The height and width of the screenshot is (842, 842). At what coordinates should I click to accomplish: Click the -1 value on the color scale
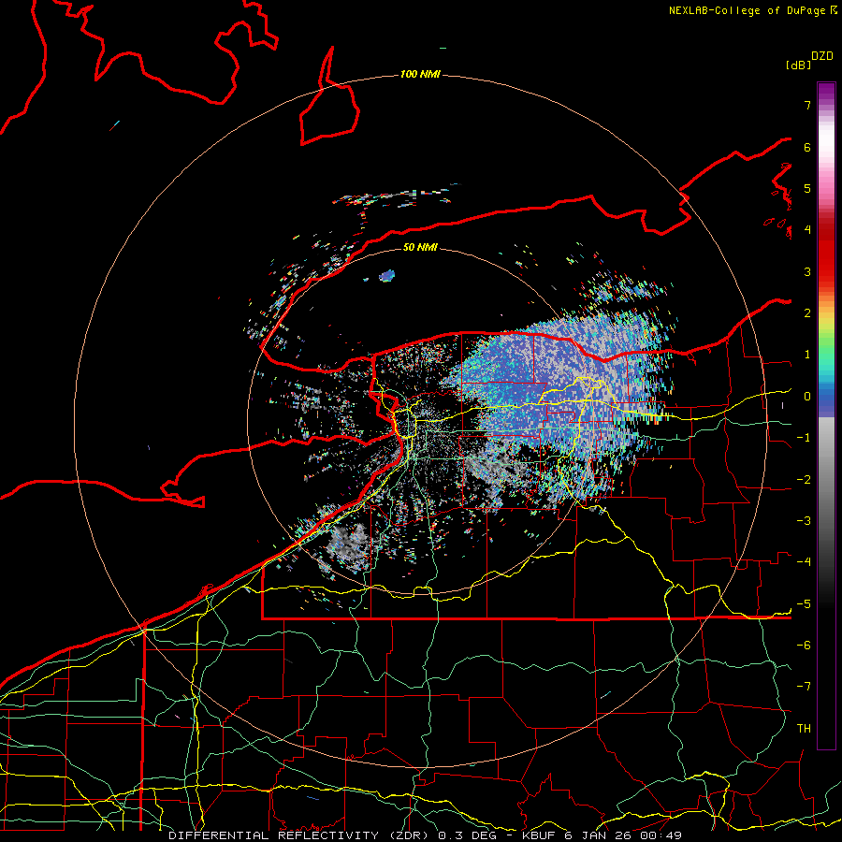(x=804, y=438)
